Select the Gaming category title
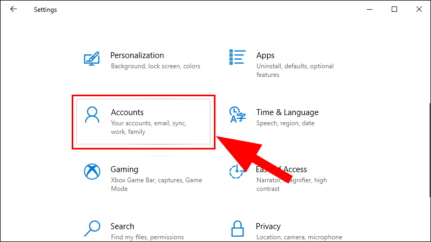Viewport: 431px width, 242px height. [124, 169]
